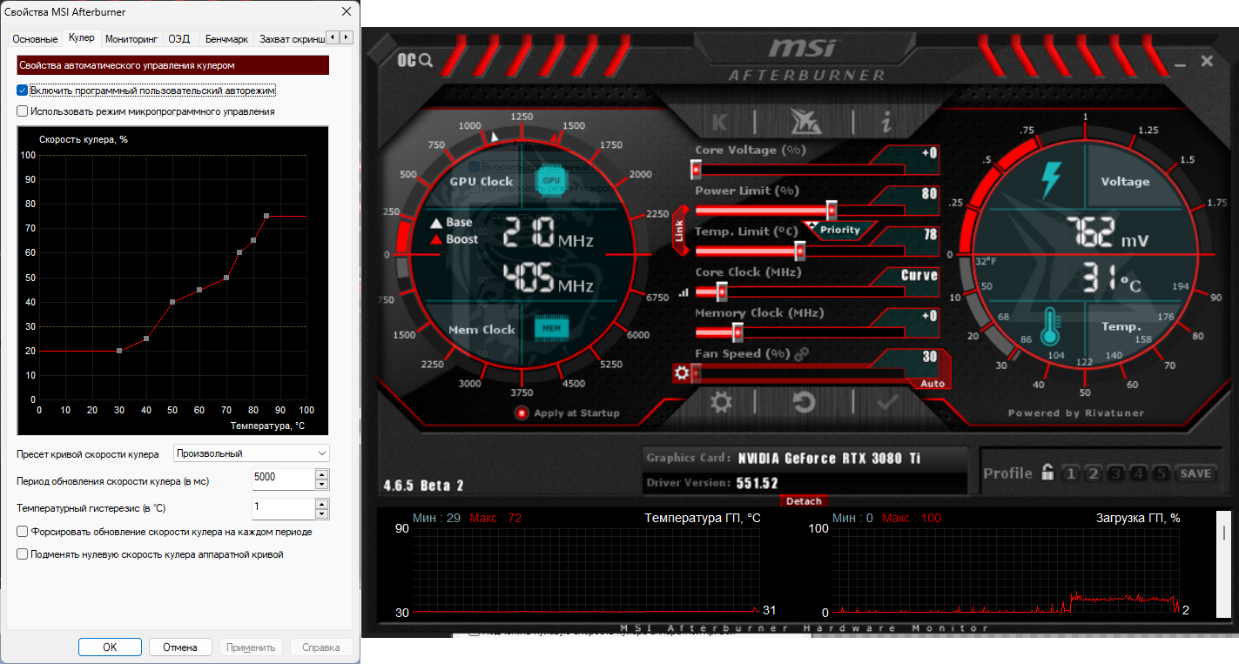Click the Core Voltage slider handle
1239x664 pixels.
pyautogui.click(x=696, y=170)
